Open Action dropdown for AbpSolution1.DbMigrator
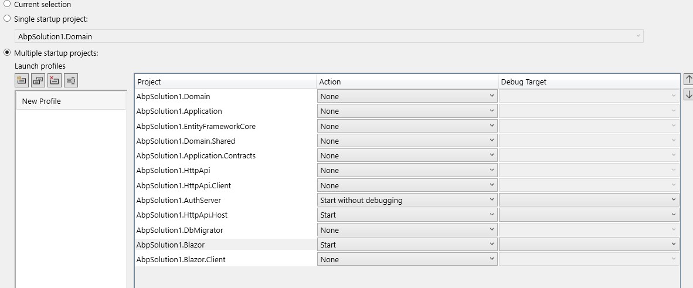693x288 pixels. tap(407, 230)
